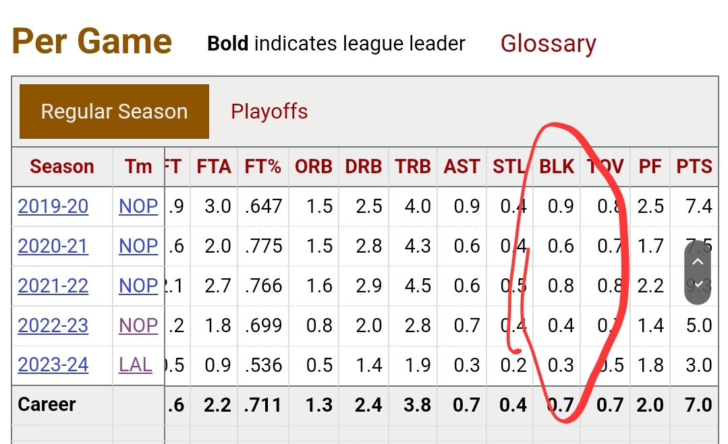This screenshot has width=728, height=444.
Task: Switch to the Playoffs tab
Action: [x=269, y=112]
